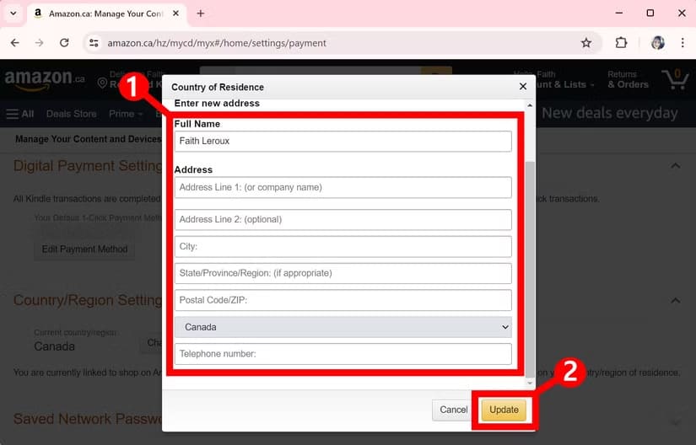Open the browser extensions puzzle icon
Image resolution: width=696 pixels, height=445 pixels.
621,43
